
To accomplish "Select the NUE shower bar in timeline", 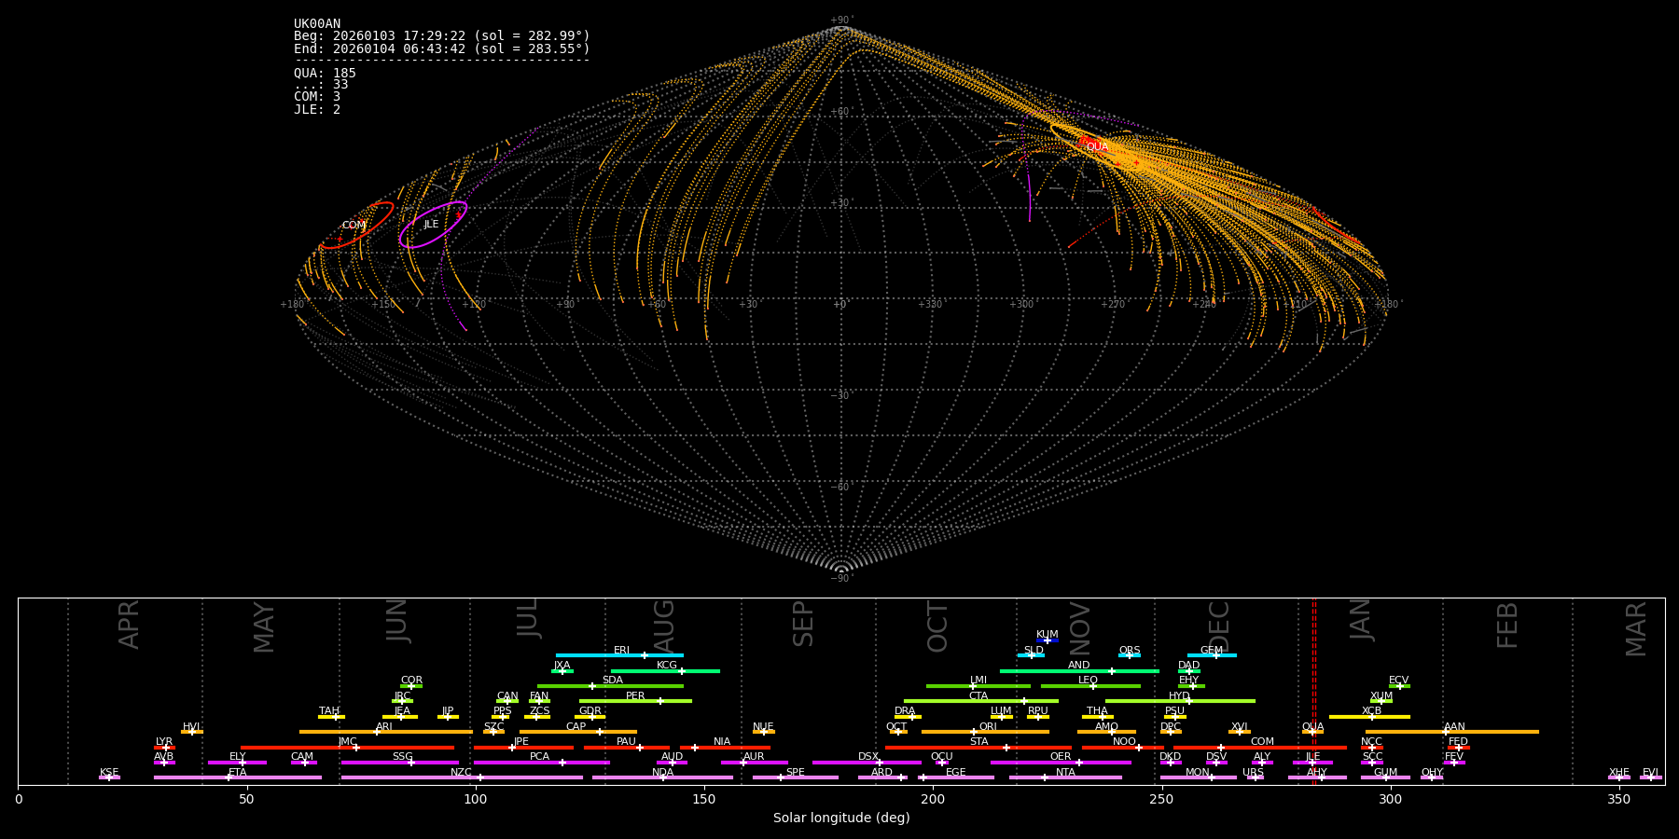I will tap(763, 732).
